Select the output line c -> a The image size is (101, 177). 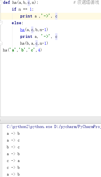(13, 161)
